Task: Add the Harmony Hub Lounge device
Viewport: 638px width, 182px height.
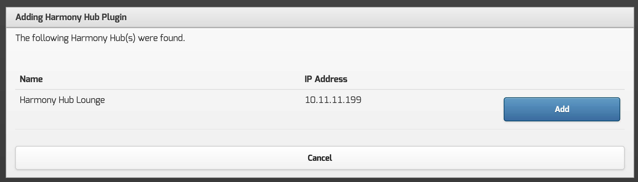Action: tap(562, 109)
